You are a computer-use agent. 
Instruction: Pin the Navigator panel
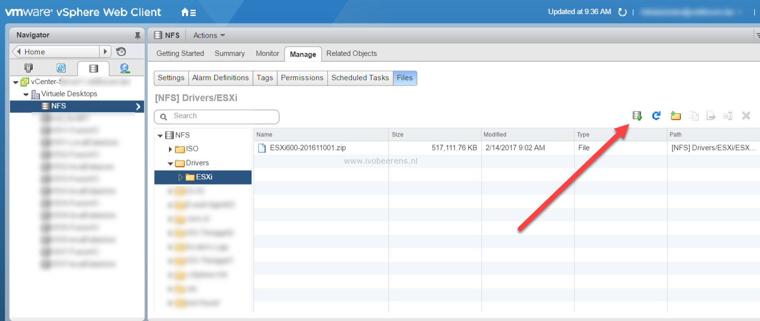point(137,35)
